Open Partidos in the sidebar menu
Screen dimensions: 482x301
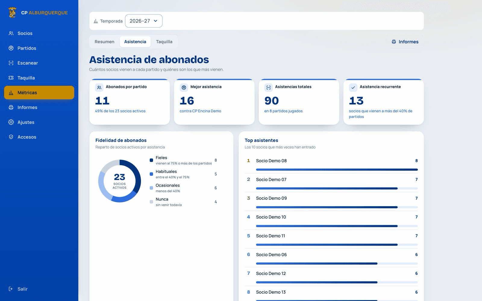[39, 48]
